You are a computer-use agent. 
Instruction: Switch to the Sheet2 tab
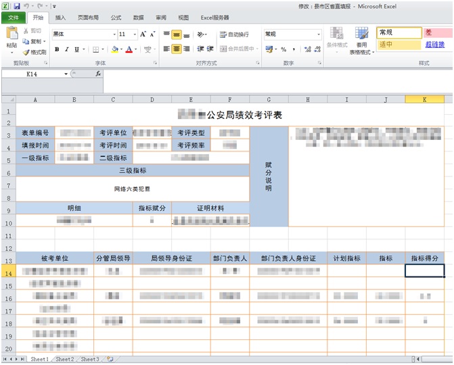tap(66, 360)
